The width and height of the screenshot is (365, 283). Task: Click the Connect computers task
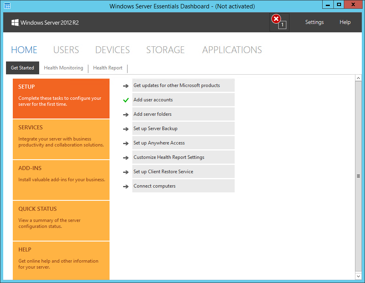pos(183,186)
